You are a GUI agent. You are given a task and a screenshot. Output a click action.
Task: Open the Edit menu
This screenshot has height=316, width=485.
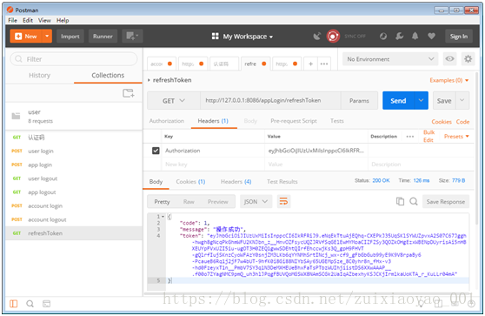click(28, 20)
